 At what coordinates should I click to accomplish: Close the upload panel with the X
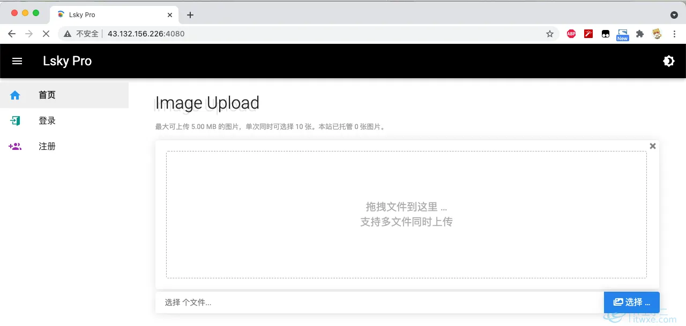pyautogui.click(x=653, y=146)
